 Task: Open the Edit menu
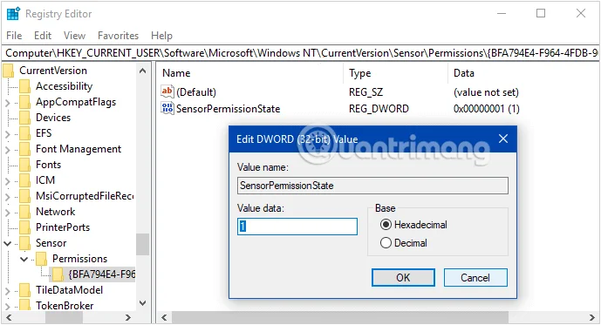coord(43,36)
